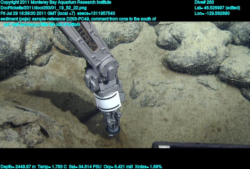Click the Fri Jul 29 16:39:00 2011 GMT timestamp
The width and height of the screenshot is (250, 169).
[38, 13]
